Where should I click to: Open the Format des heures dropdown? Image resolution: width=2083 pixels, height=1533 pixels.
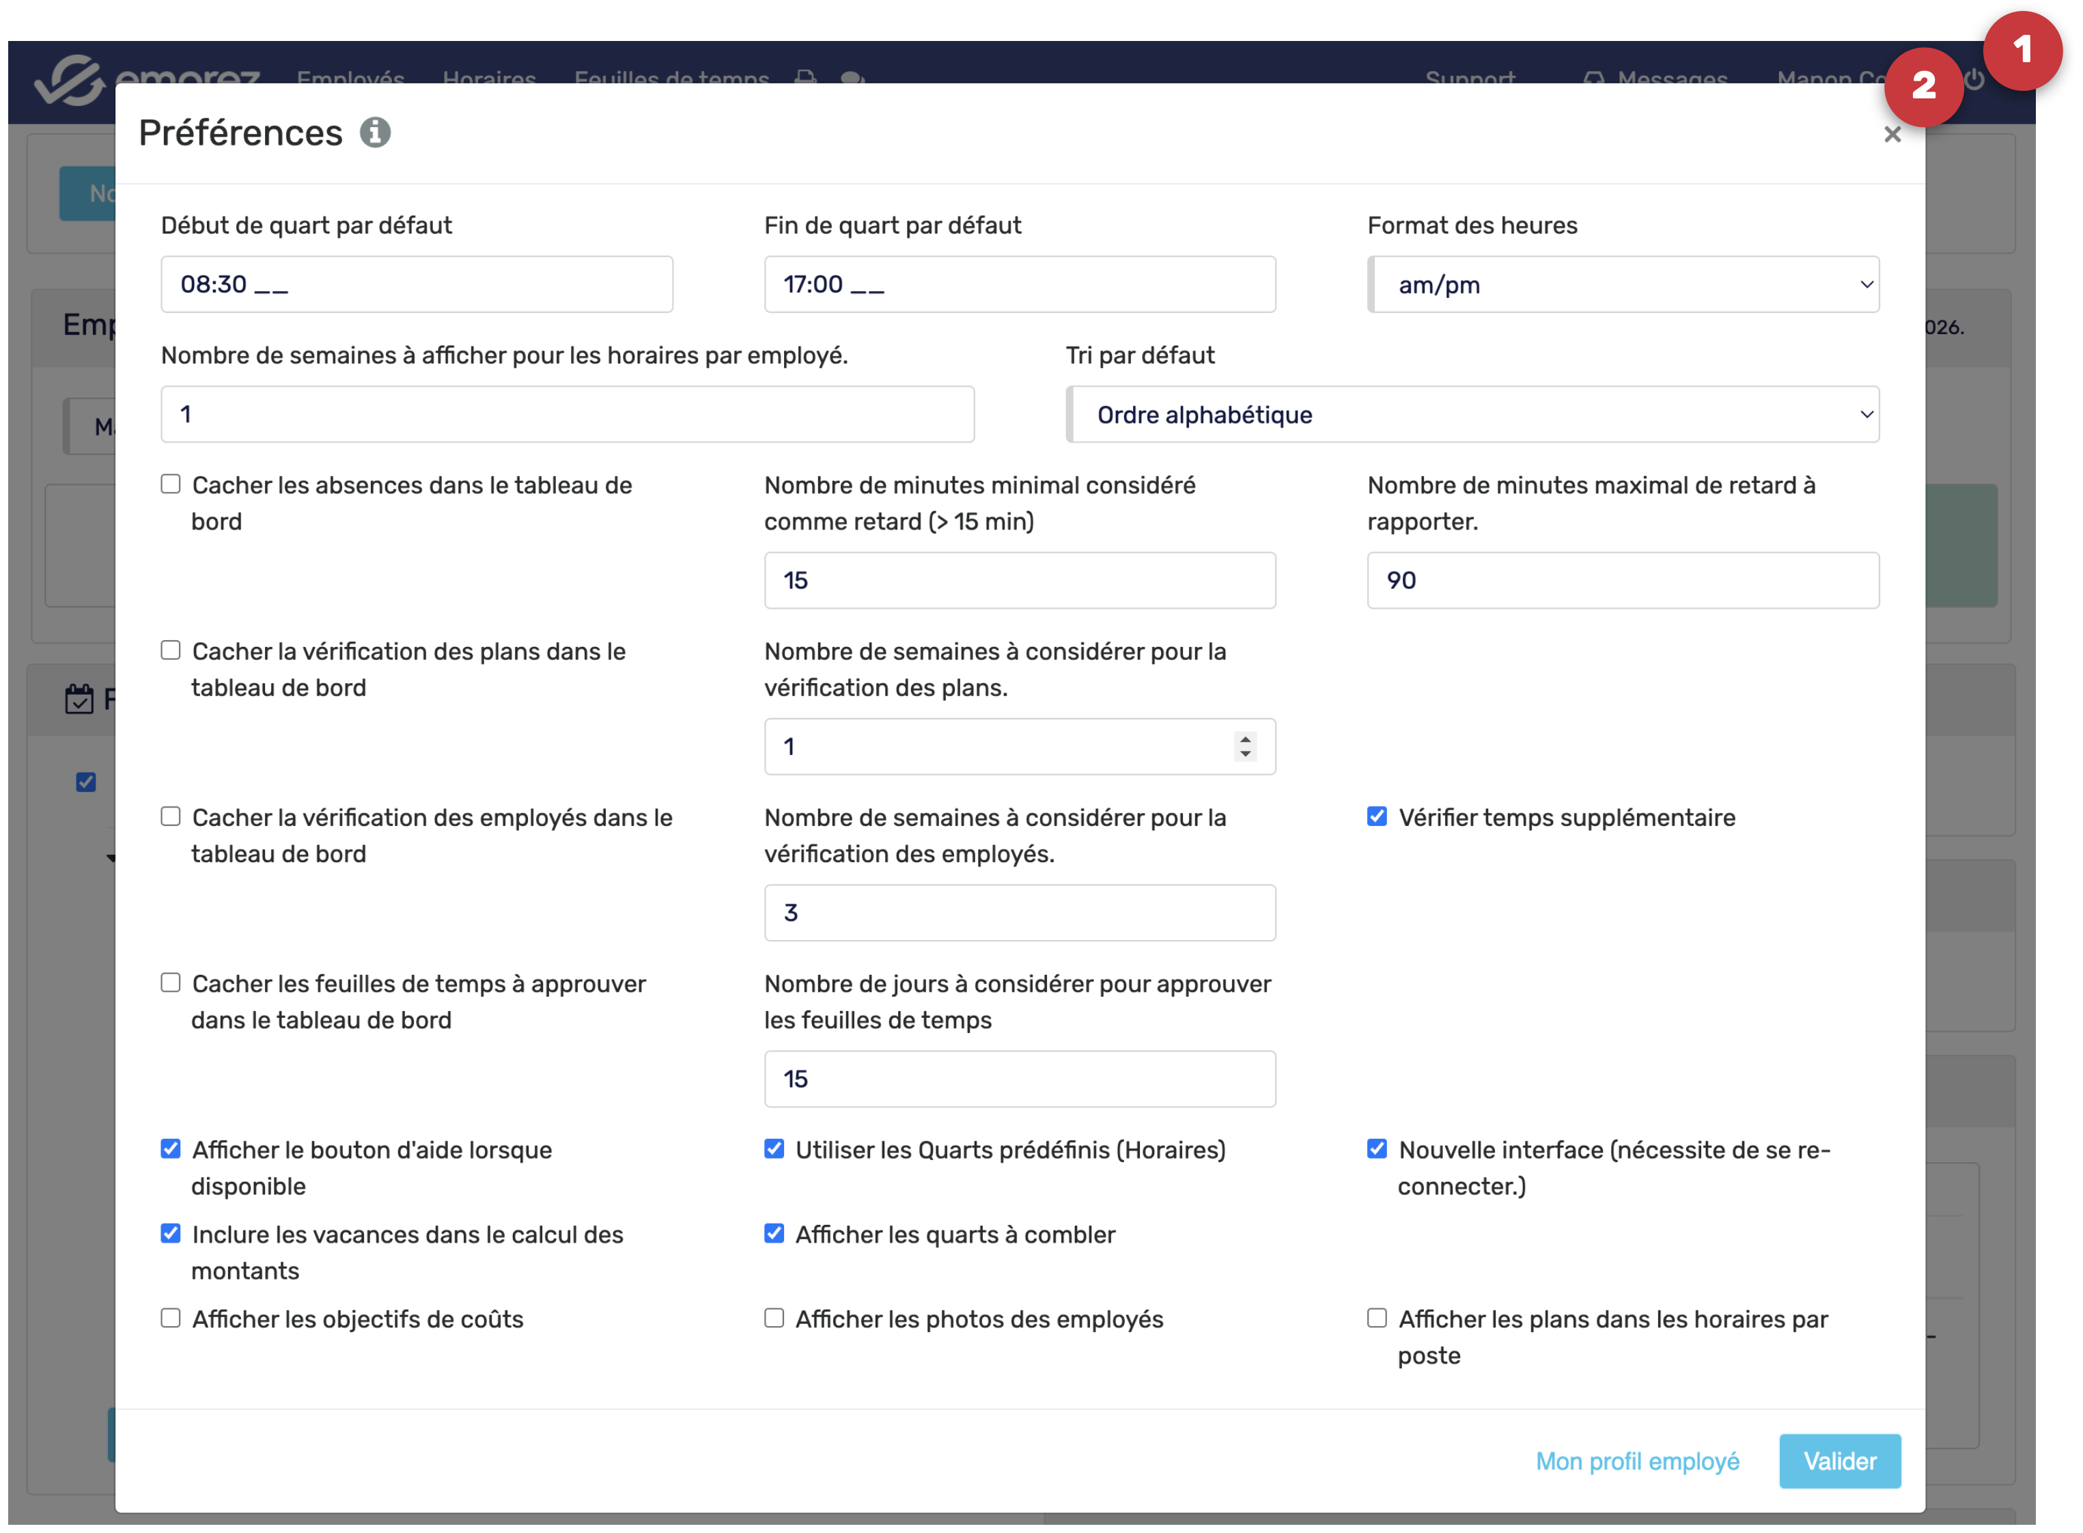click(x=1623, y=285)
